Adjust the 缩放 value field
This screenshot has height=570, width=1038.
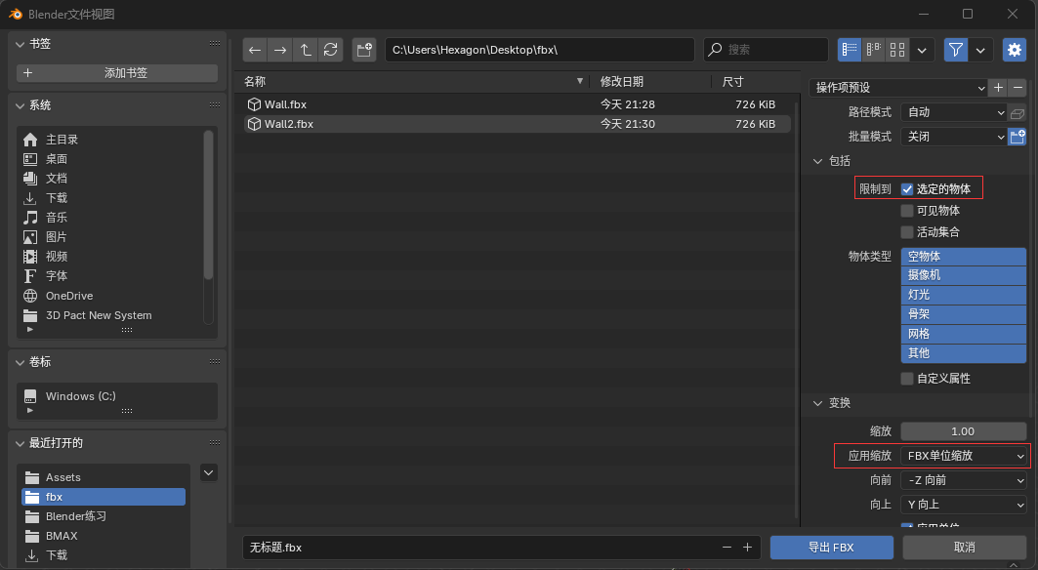(963, 431)
